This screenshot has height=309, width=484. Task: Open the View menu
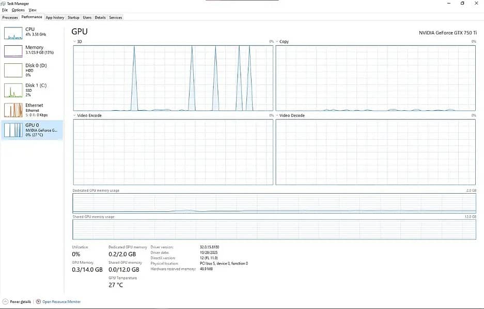click(33, 10)
